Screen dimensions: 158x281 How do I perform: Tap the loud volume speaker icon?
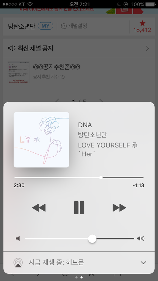[141, 239]
